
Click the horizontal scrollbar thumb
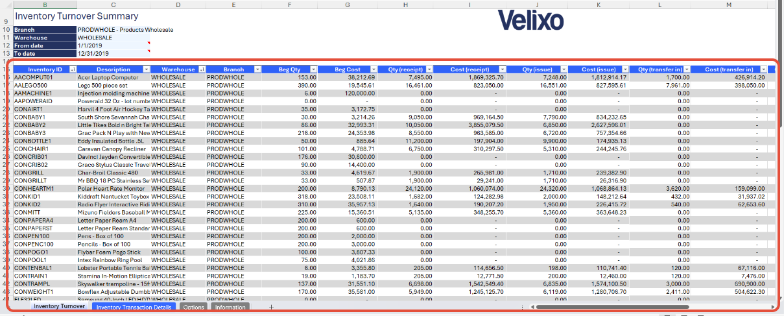613,307
